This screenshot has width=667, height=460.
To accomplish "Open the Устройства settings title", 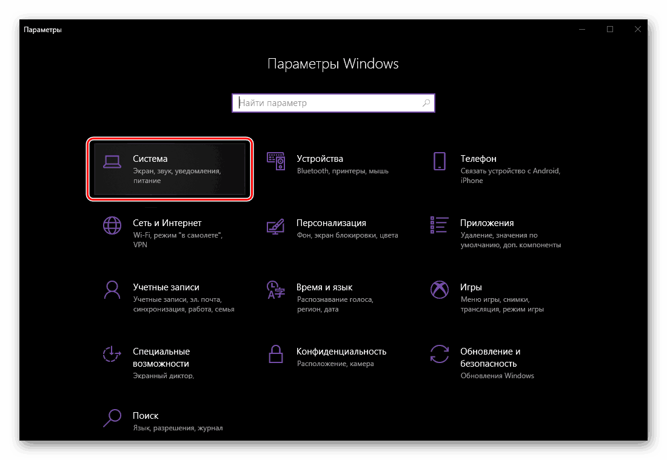I will pyautogui.click(x=320, y=159).
